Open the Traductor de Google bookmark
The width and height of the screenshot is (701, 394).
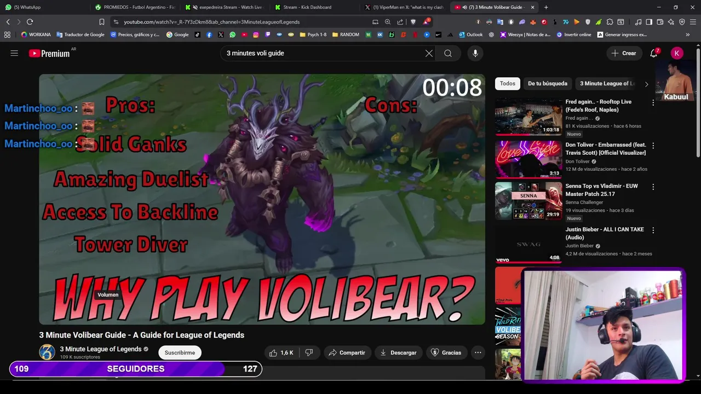[x=80, y=34]
